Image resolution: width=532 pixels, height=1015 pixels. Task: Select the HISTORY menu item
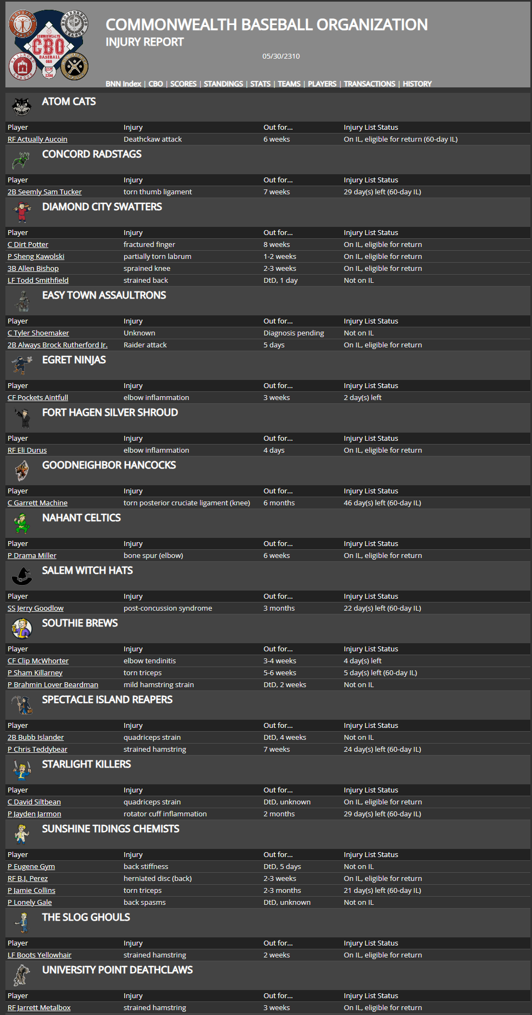(x=417, y=84)
